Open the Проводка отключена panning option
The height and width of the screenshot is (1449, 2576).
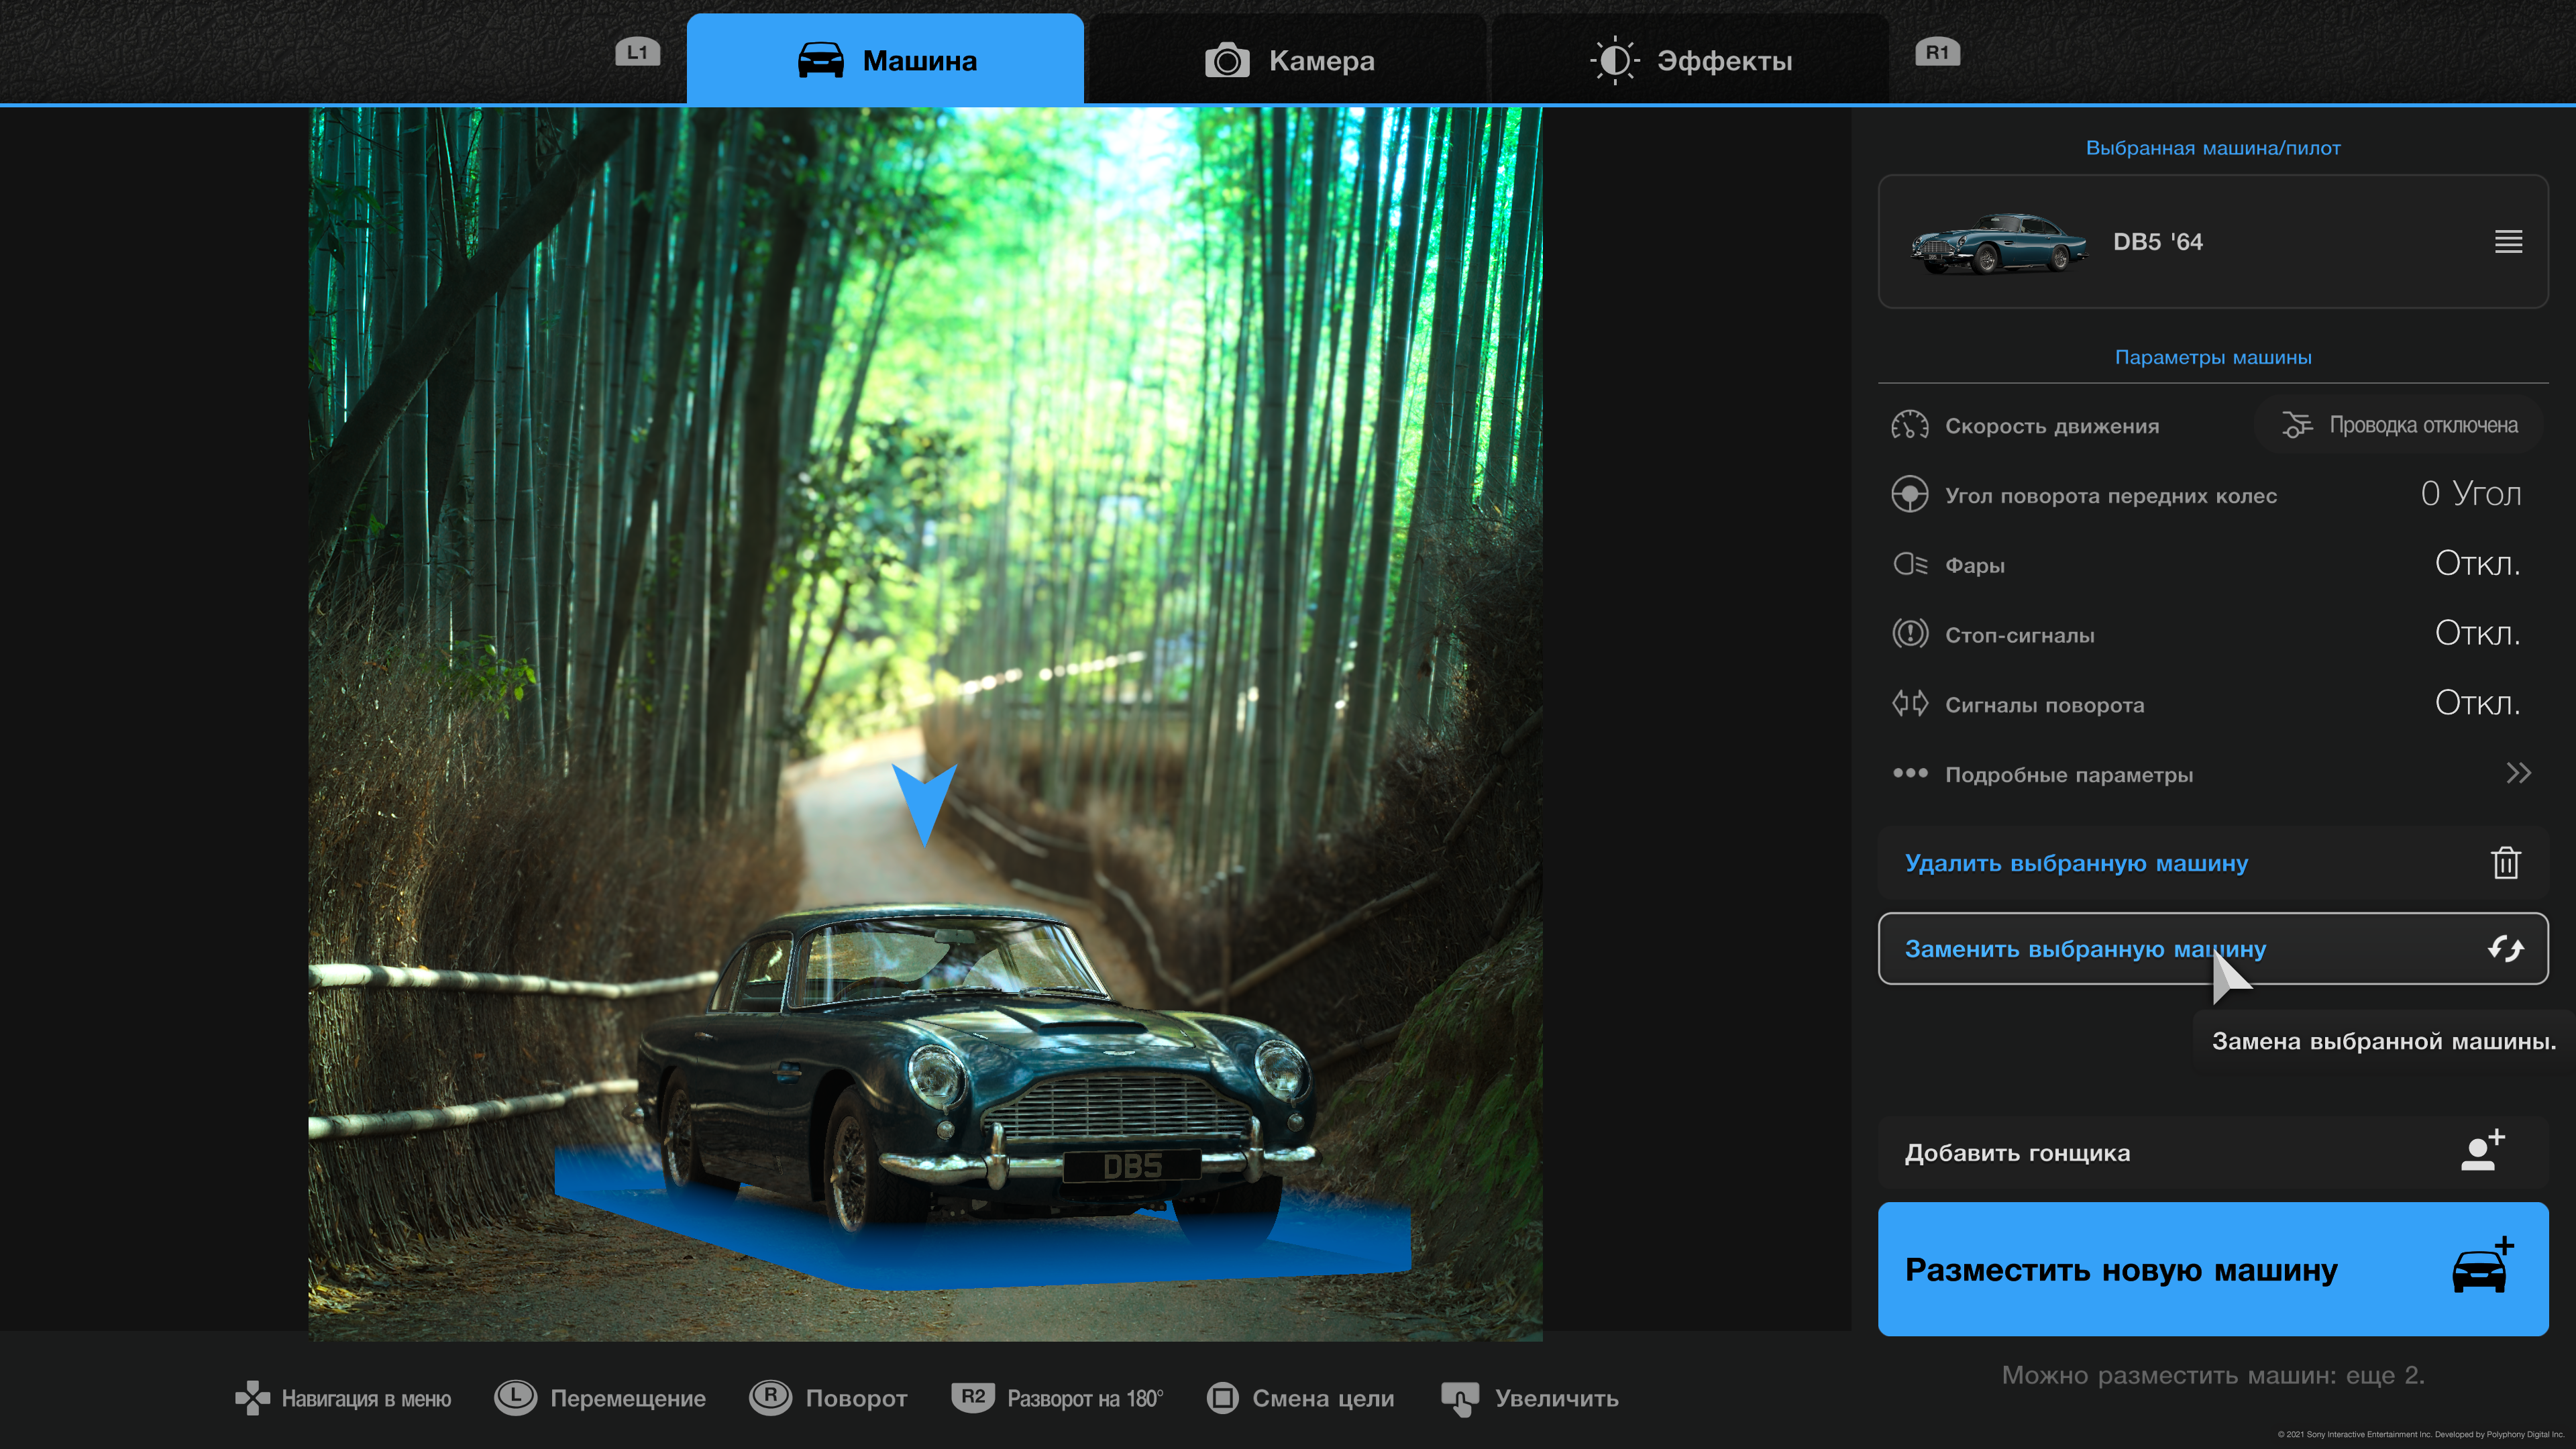point(2400,425)
